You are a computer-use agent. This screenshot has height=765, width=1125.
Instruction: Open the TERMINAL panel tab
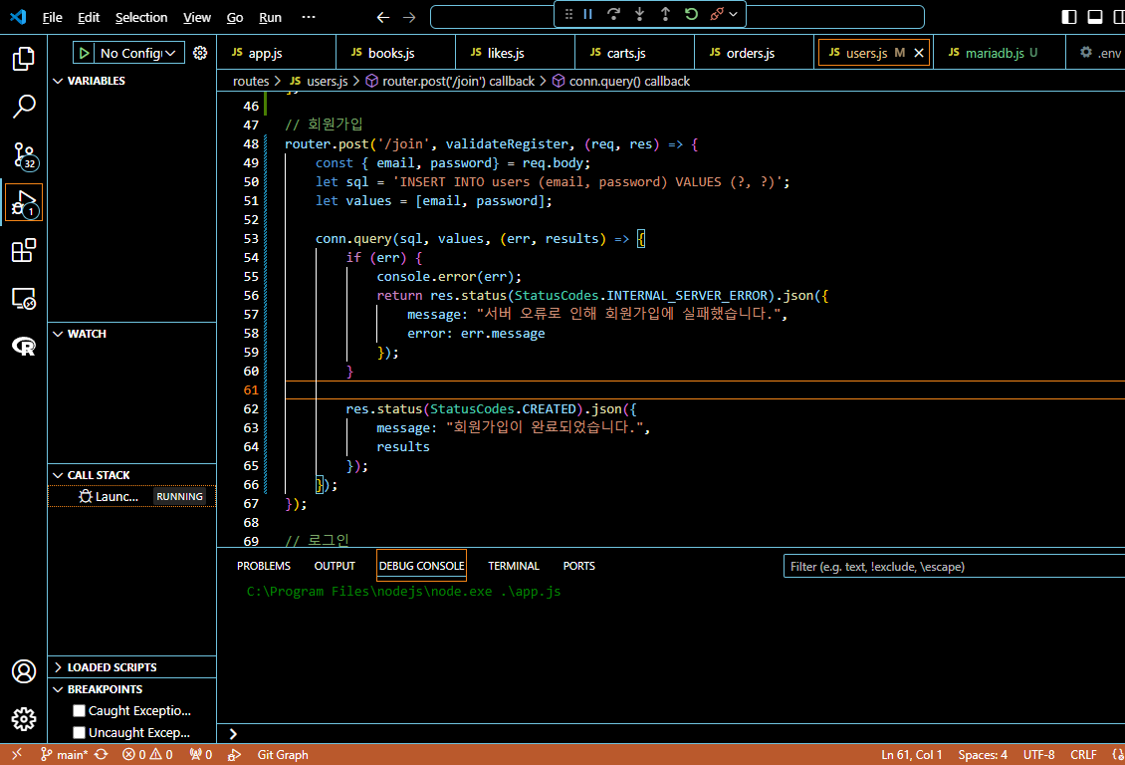pos(514,566)
